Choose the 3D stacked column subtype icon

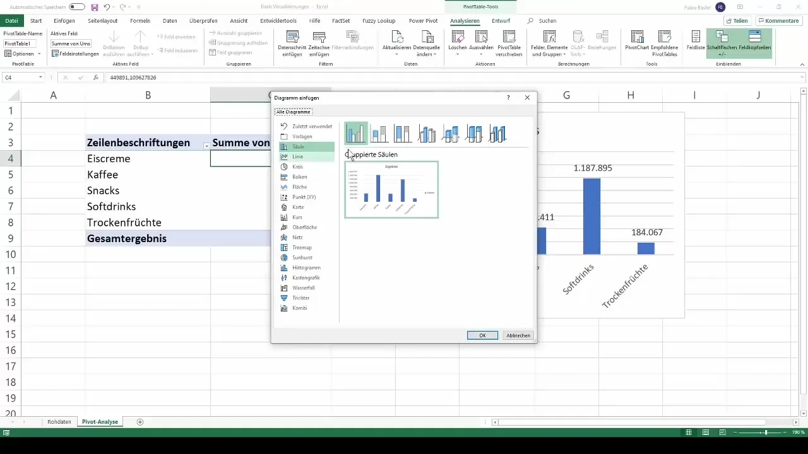click(x=450, y=134)
